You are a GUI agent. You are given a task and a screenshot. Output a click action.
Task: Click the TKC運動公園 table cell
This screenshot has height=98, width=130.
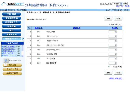point(77,54)
